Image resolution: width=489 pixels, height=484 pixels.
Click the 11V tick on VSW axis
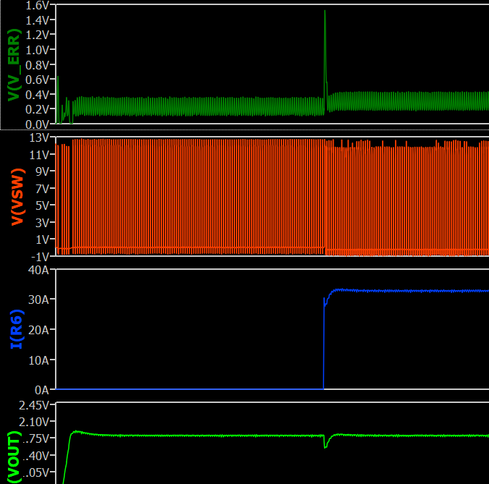point(39,155)
